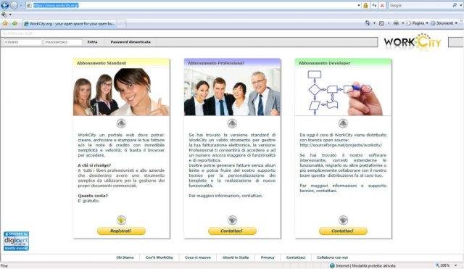464x269 pixels.
Task: Click the up-arrow icon under Standard card image
Action: coord(121,123)
